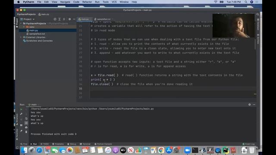Toggle soft-wrap in Run console
Image resolution: width=276 pixels, height=155 pixels.
(x=26, y=118)
